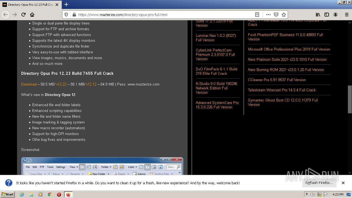This screenshot has width=352, height=198.
Task: Select the Directory Opus Pro browser tab
Action: click(30, 5)
